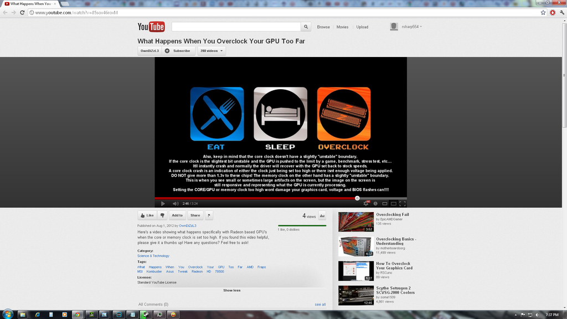Image resolution: width=567 pixels, height=319 pixels.
Task: Open the video quality settings gear
Action: (x=365, y=204)
